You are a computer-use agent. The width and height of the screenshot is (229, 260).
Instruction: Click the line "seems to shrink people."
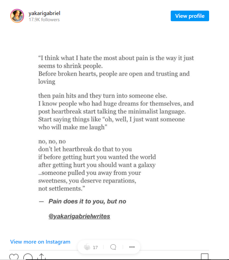71,66
